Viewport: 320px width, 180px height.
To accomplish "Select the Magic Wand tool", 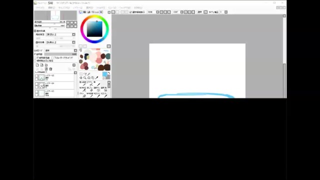I will click(x=89, y=74).
